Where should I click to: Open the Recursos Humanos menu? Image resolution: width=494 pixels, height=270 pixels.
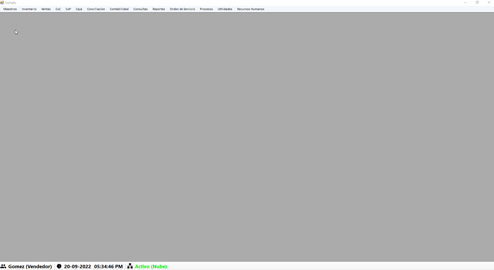pyautogui.click(x=251, y=9)
